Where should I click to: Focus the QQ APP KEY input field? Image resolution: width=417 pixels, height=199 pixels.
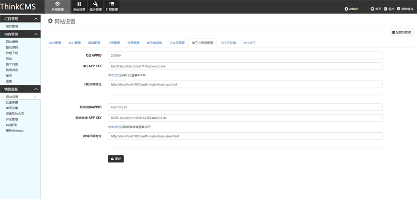(245, 66)
